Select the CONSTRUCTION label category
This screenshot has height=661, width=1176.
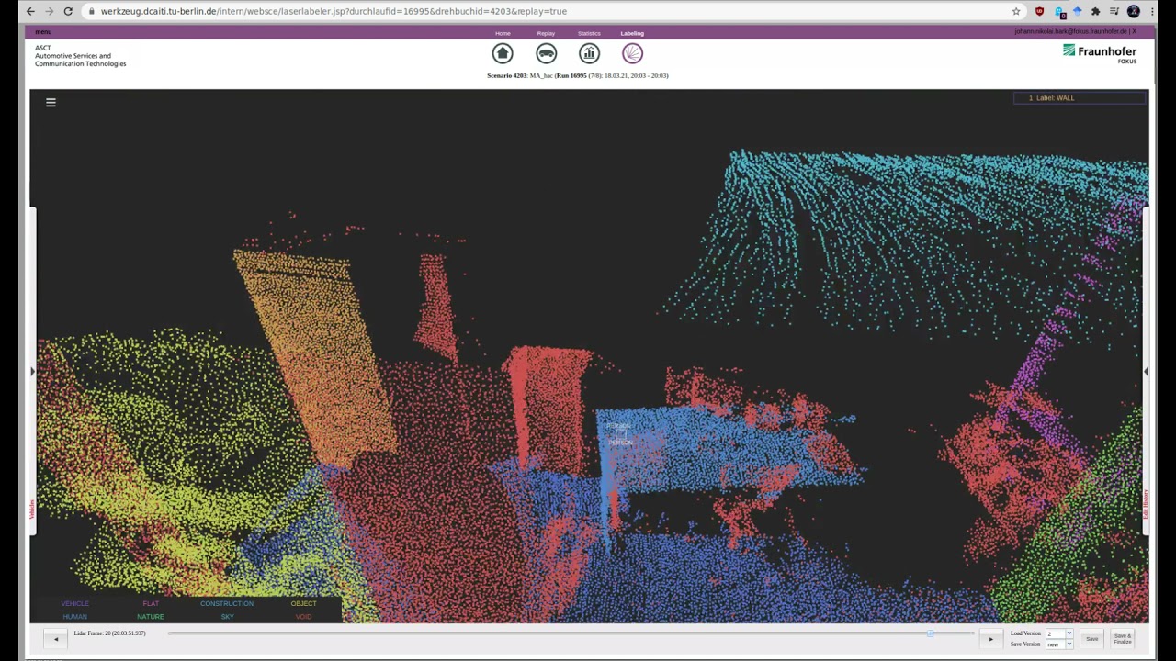[227, 603]
